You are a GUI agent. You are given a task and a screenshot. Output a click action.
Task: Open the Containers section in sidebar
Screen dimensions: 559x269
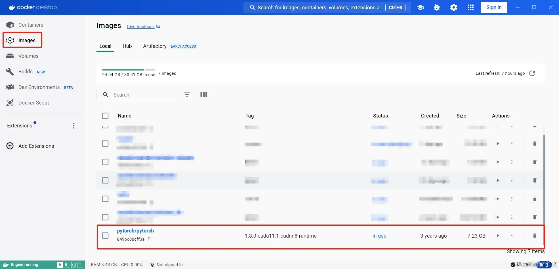pos(31,25)
